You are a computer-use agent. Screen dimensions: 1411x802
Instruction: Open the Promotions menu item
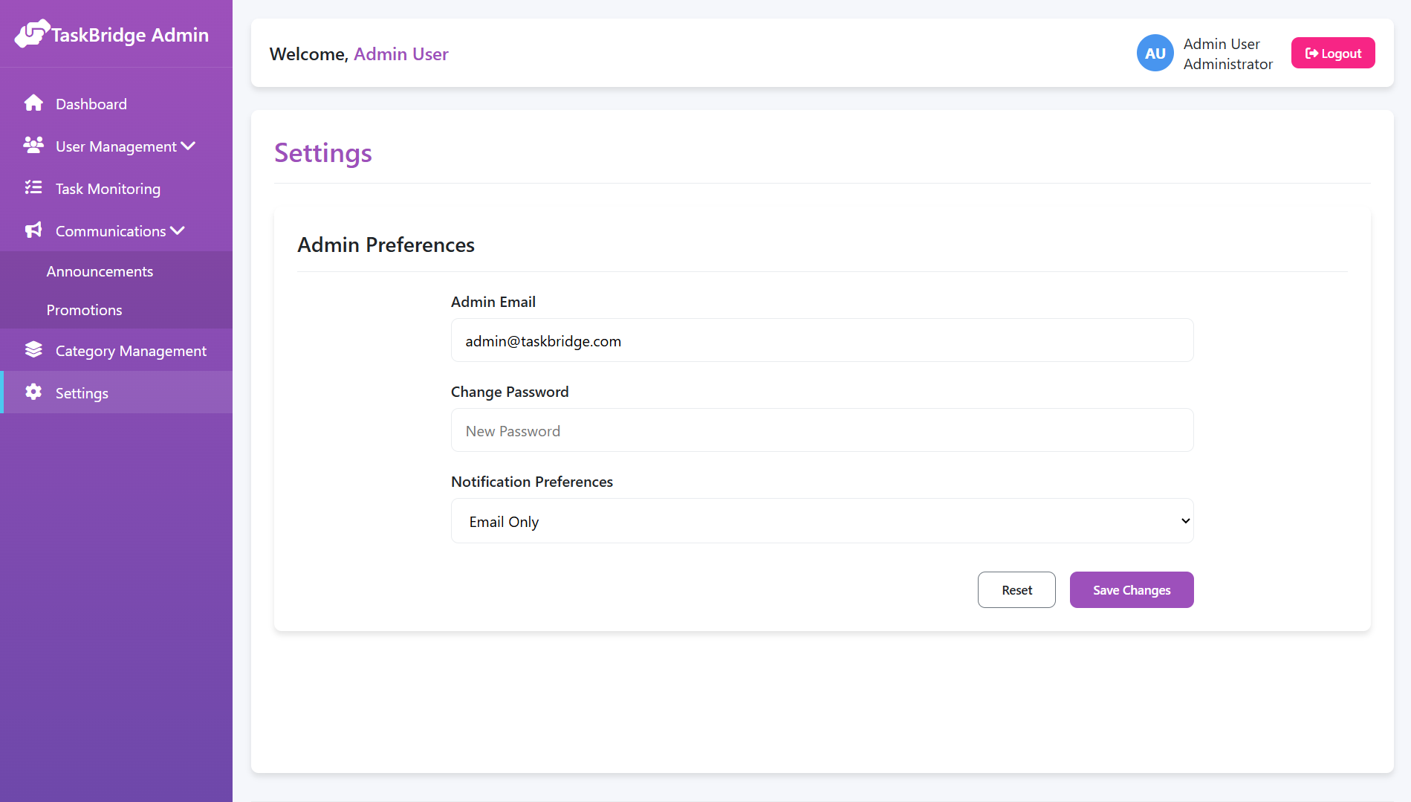pos(84,310)
